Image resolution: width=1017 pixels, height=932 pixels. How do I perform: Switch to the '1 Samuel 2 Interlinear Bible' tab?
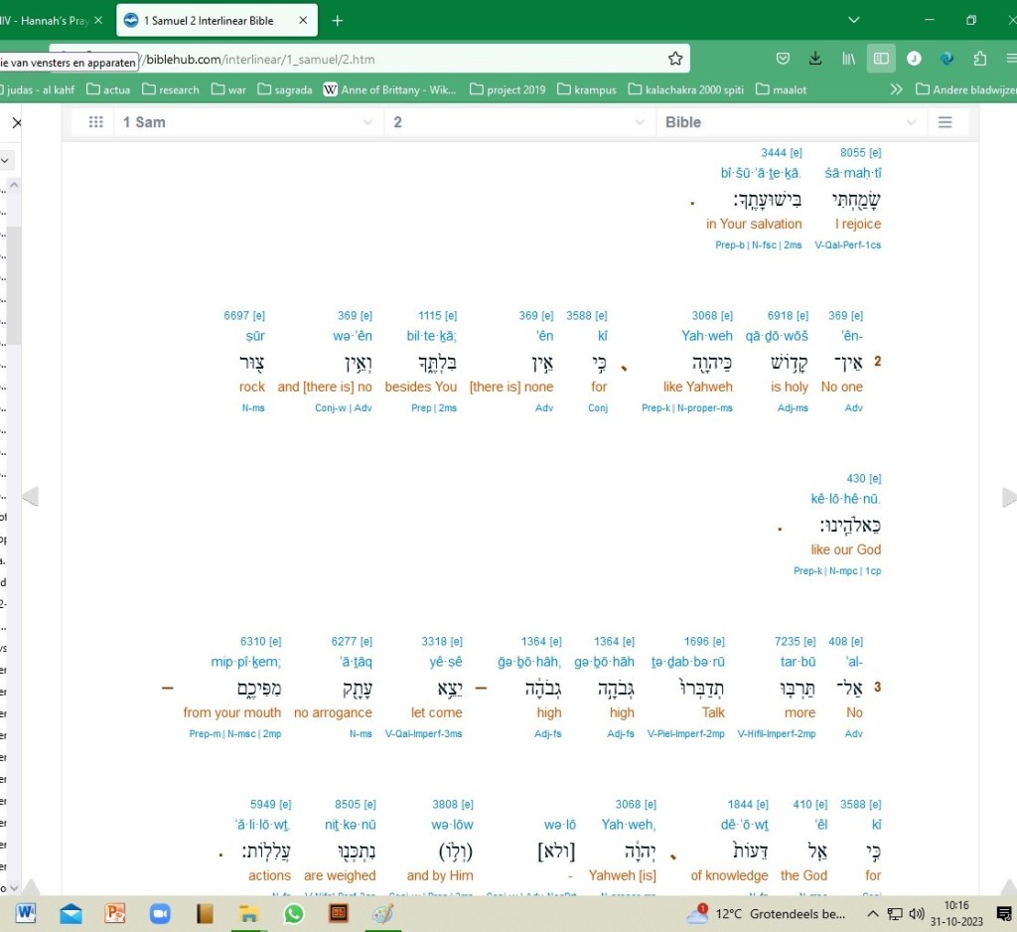pyautogui.click(x=209, y=20)
